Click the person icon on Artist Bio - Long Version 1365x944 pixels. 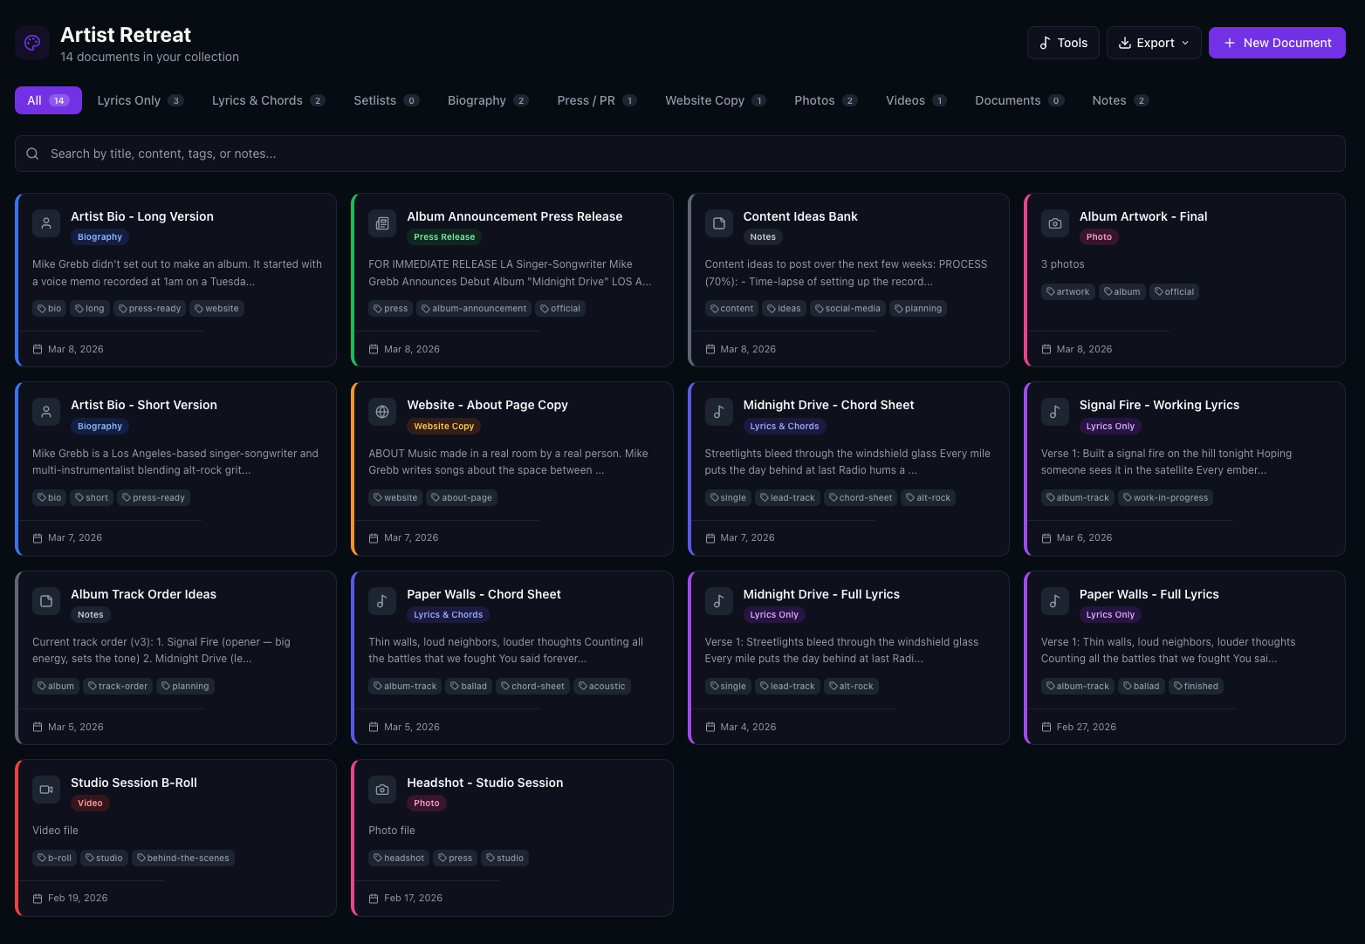coord(46,223)
